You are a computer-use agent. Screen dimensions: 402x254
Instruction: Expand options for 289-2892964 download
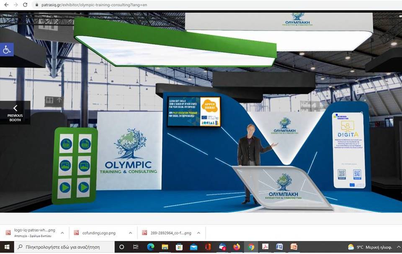click(x=198, y=233)
